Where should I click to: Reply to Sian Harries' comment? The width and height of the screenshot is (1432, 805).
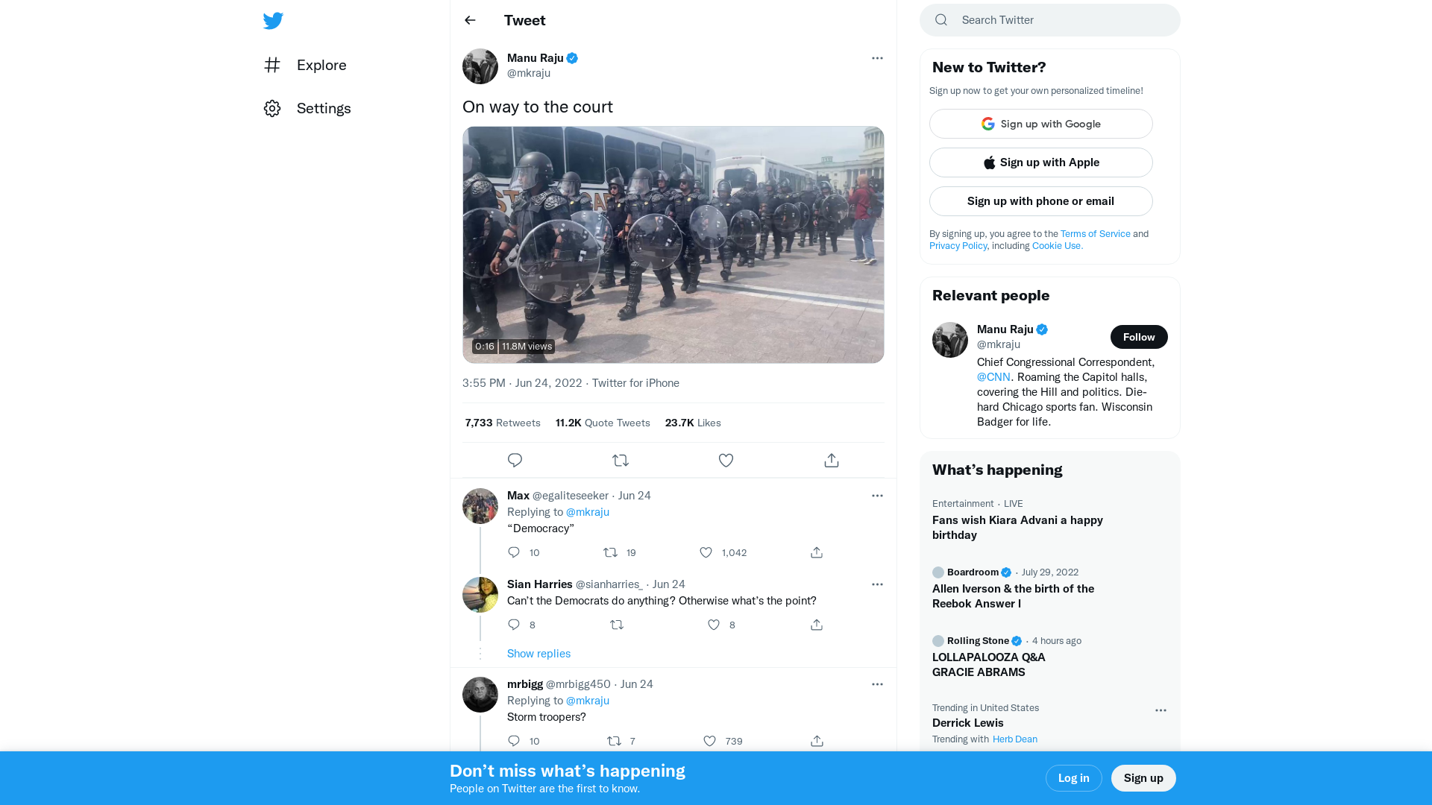click(x=514, y=625)
